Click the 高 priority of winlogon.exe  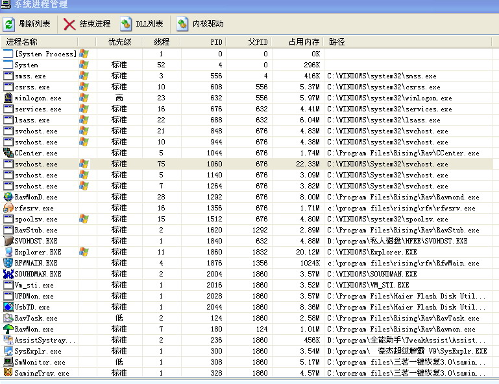(x=119, y=98)
